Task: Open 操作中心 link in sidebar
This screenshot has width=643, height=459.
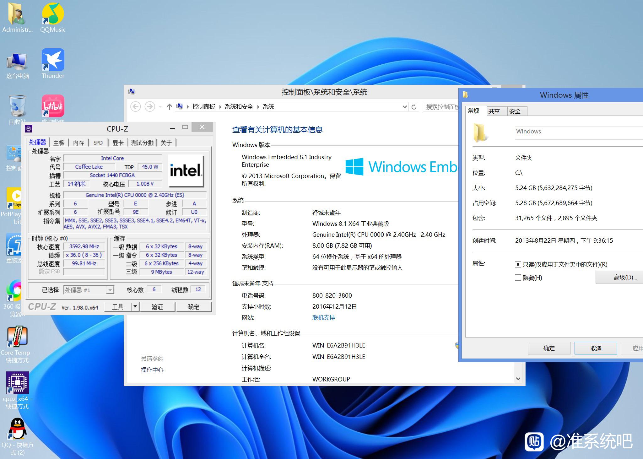Action: click(152, 370)
